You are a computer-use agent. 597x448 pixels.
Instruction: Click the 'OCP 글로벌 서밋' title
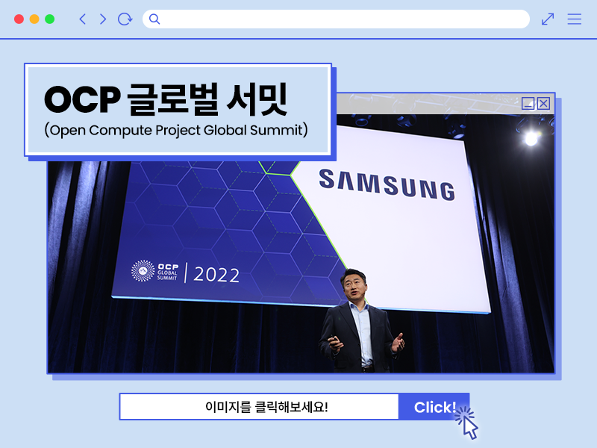[x=166, y=99]
